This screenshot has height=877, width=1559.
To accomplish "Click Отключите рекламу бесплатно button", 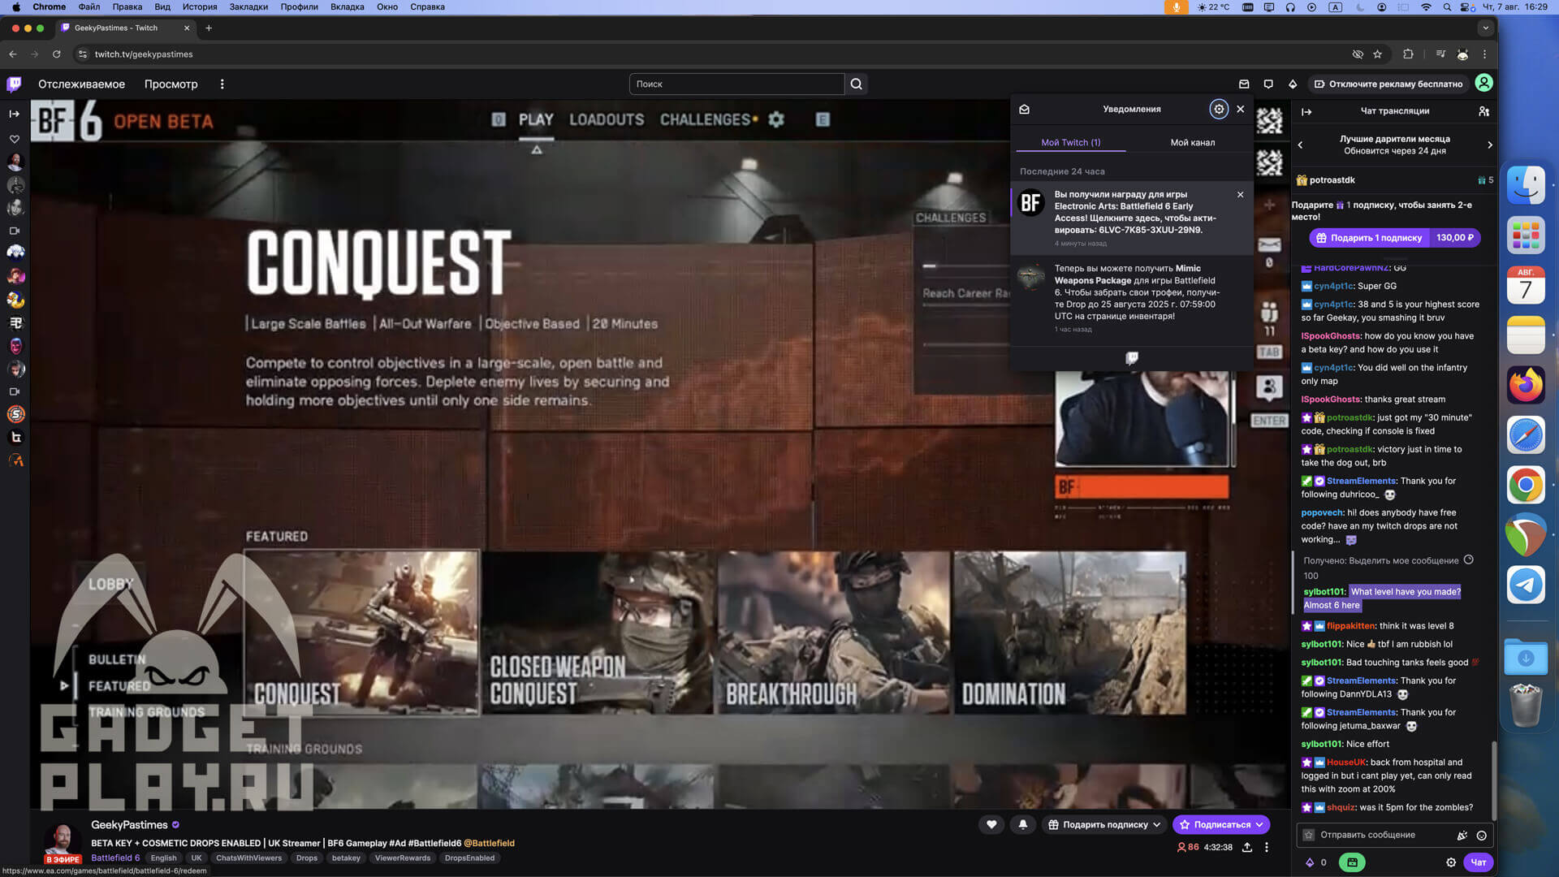I will (x=1388, y=84).
